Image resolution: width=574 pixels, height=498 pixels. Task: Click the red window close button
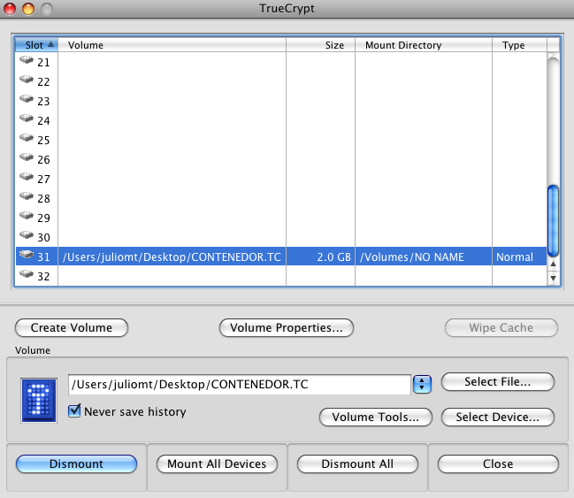coord(10,9)
